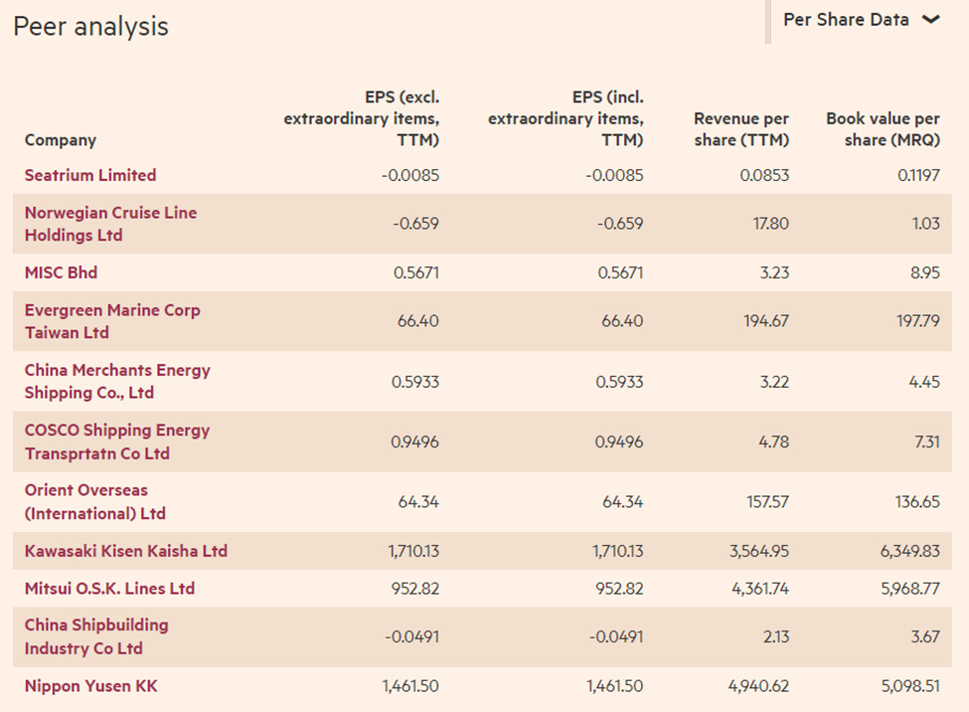Image resolution: width=969 pixels, height=712 pixels.
Task: Select China Shipbuilding book value 3.67
Action: click(925, 636)
